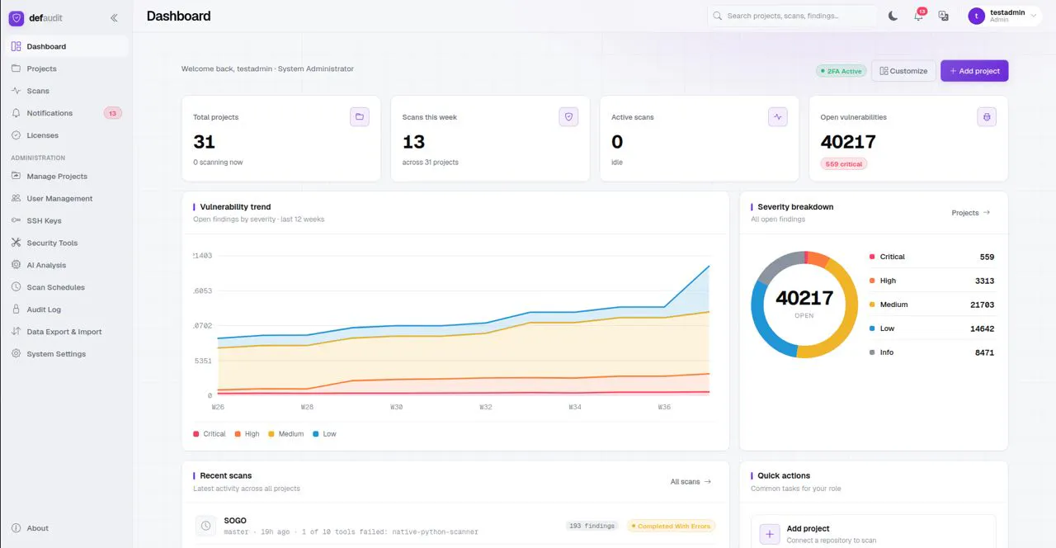Screen dimensions: 1056x548
Task: Open the All scans link
Action: pos(691,482)
